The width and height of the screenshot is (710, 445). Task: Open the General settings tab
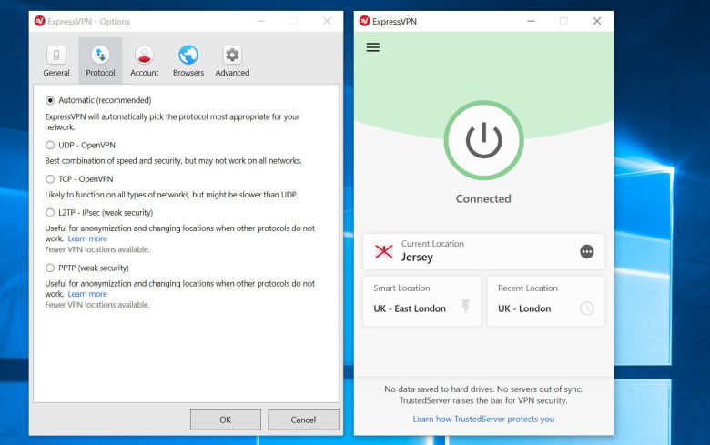coord(56,60)
